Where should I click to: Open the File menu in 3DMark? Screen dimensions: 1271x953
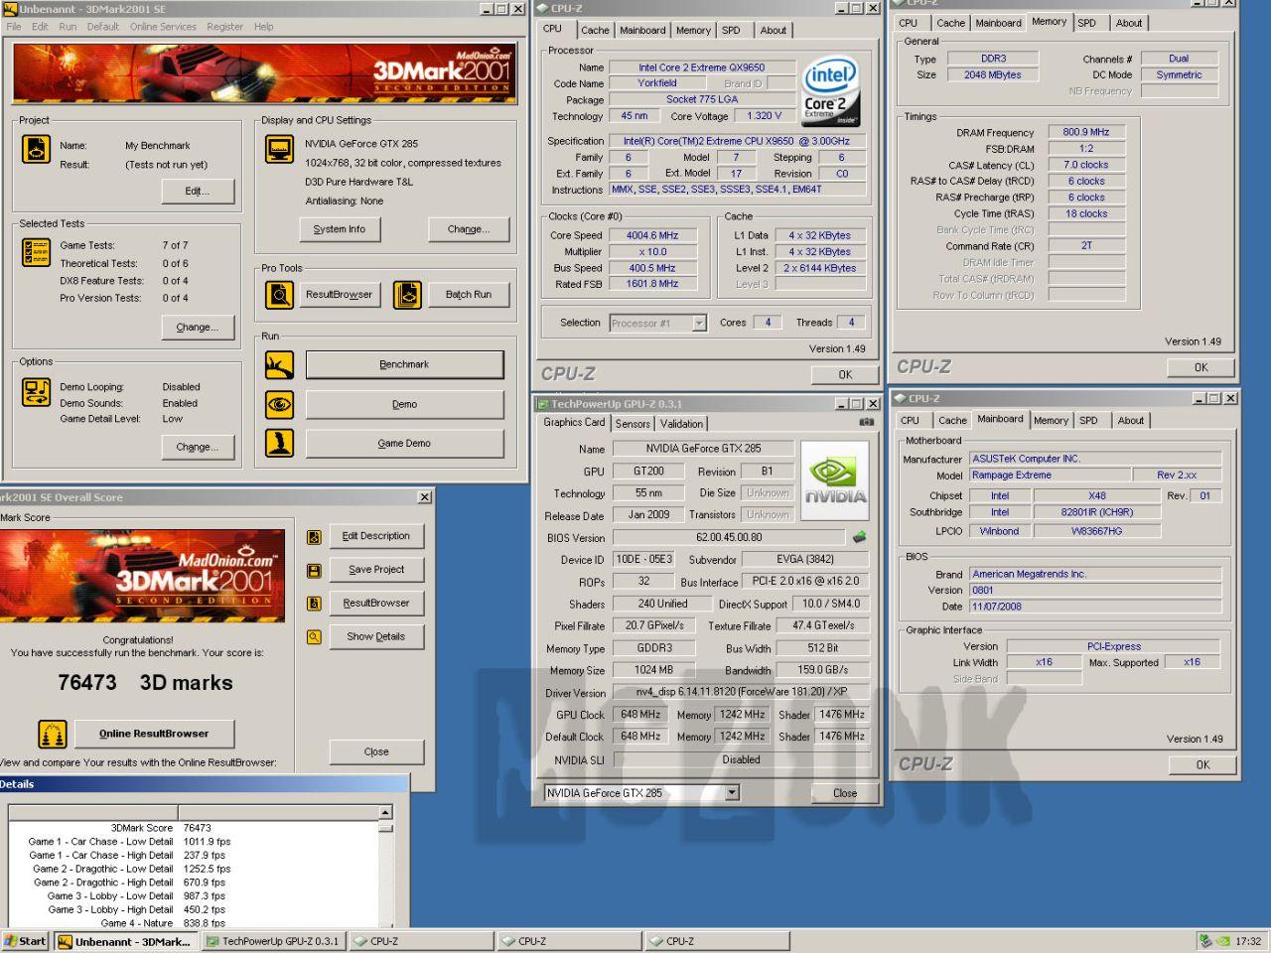point(14,27)
